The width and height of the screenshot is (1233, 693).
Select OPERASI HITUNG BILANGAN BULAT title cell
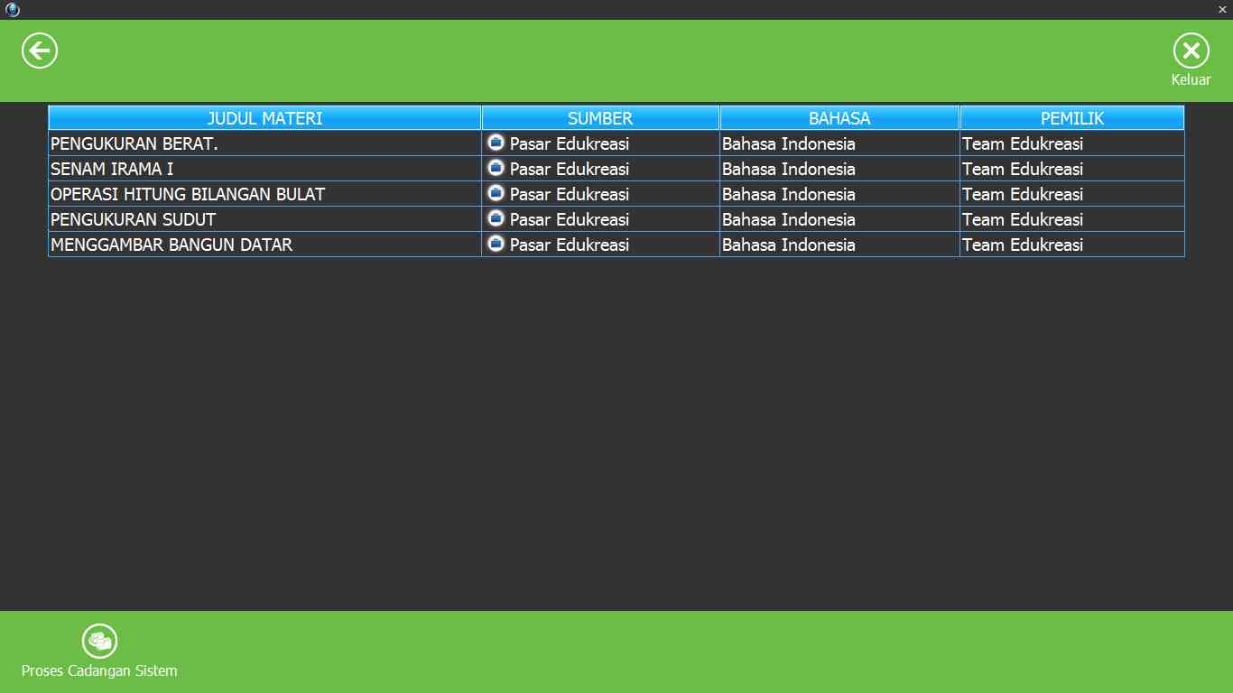(x=264, y=194)
